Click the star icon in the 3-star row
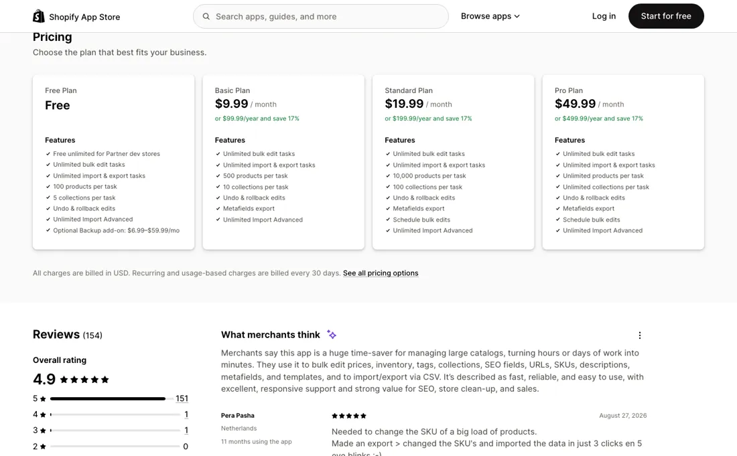The height and width of the screenshot is (456, 737). pyautogui.click(x=43, y=430)
